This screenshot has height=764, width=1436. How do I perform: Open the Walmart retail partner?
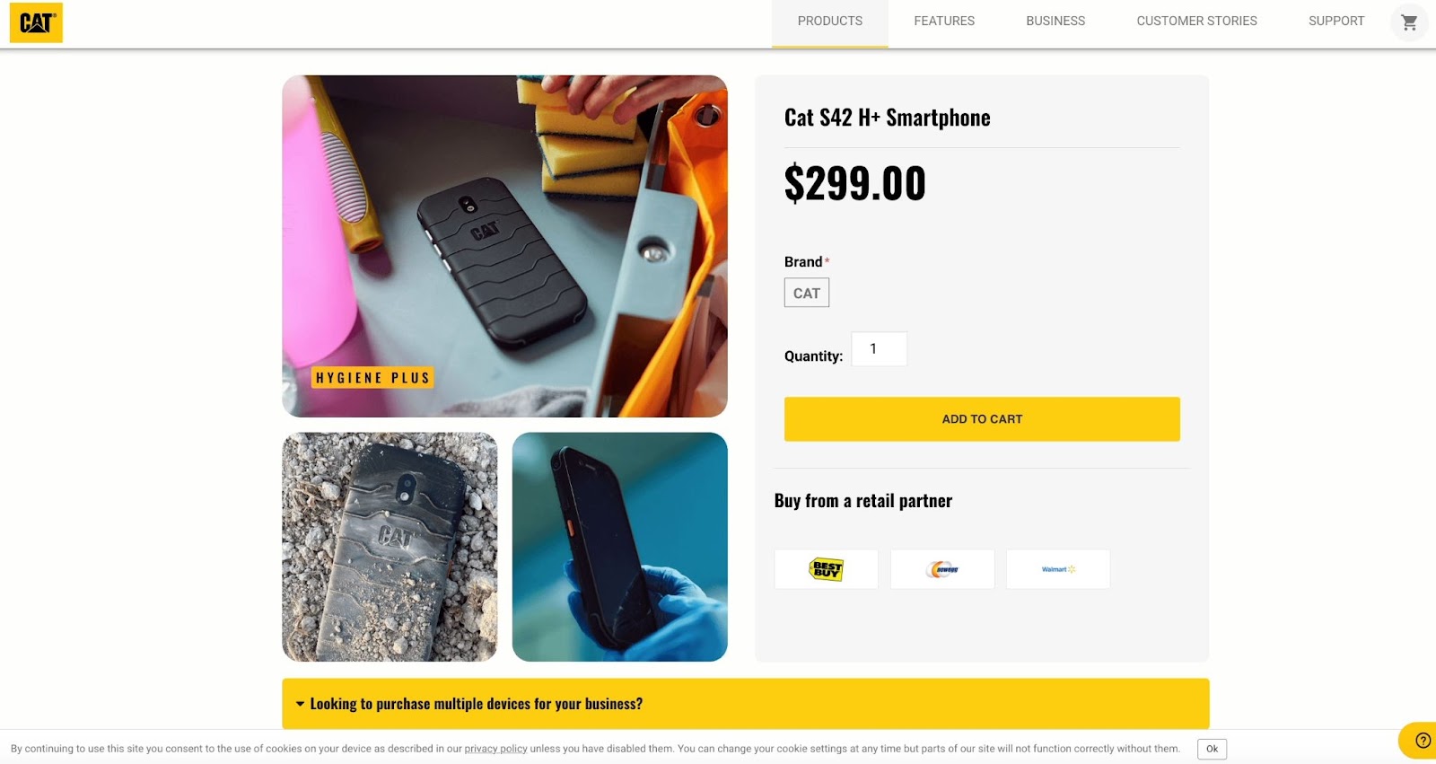pyautogui.click(x=1058, y=569)
